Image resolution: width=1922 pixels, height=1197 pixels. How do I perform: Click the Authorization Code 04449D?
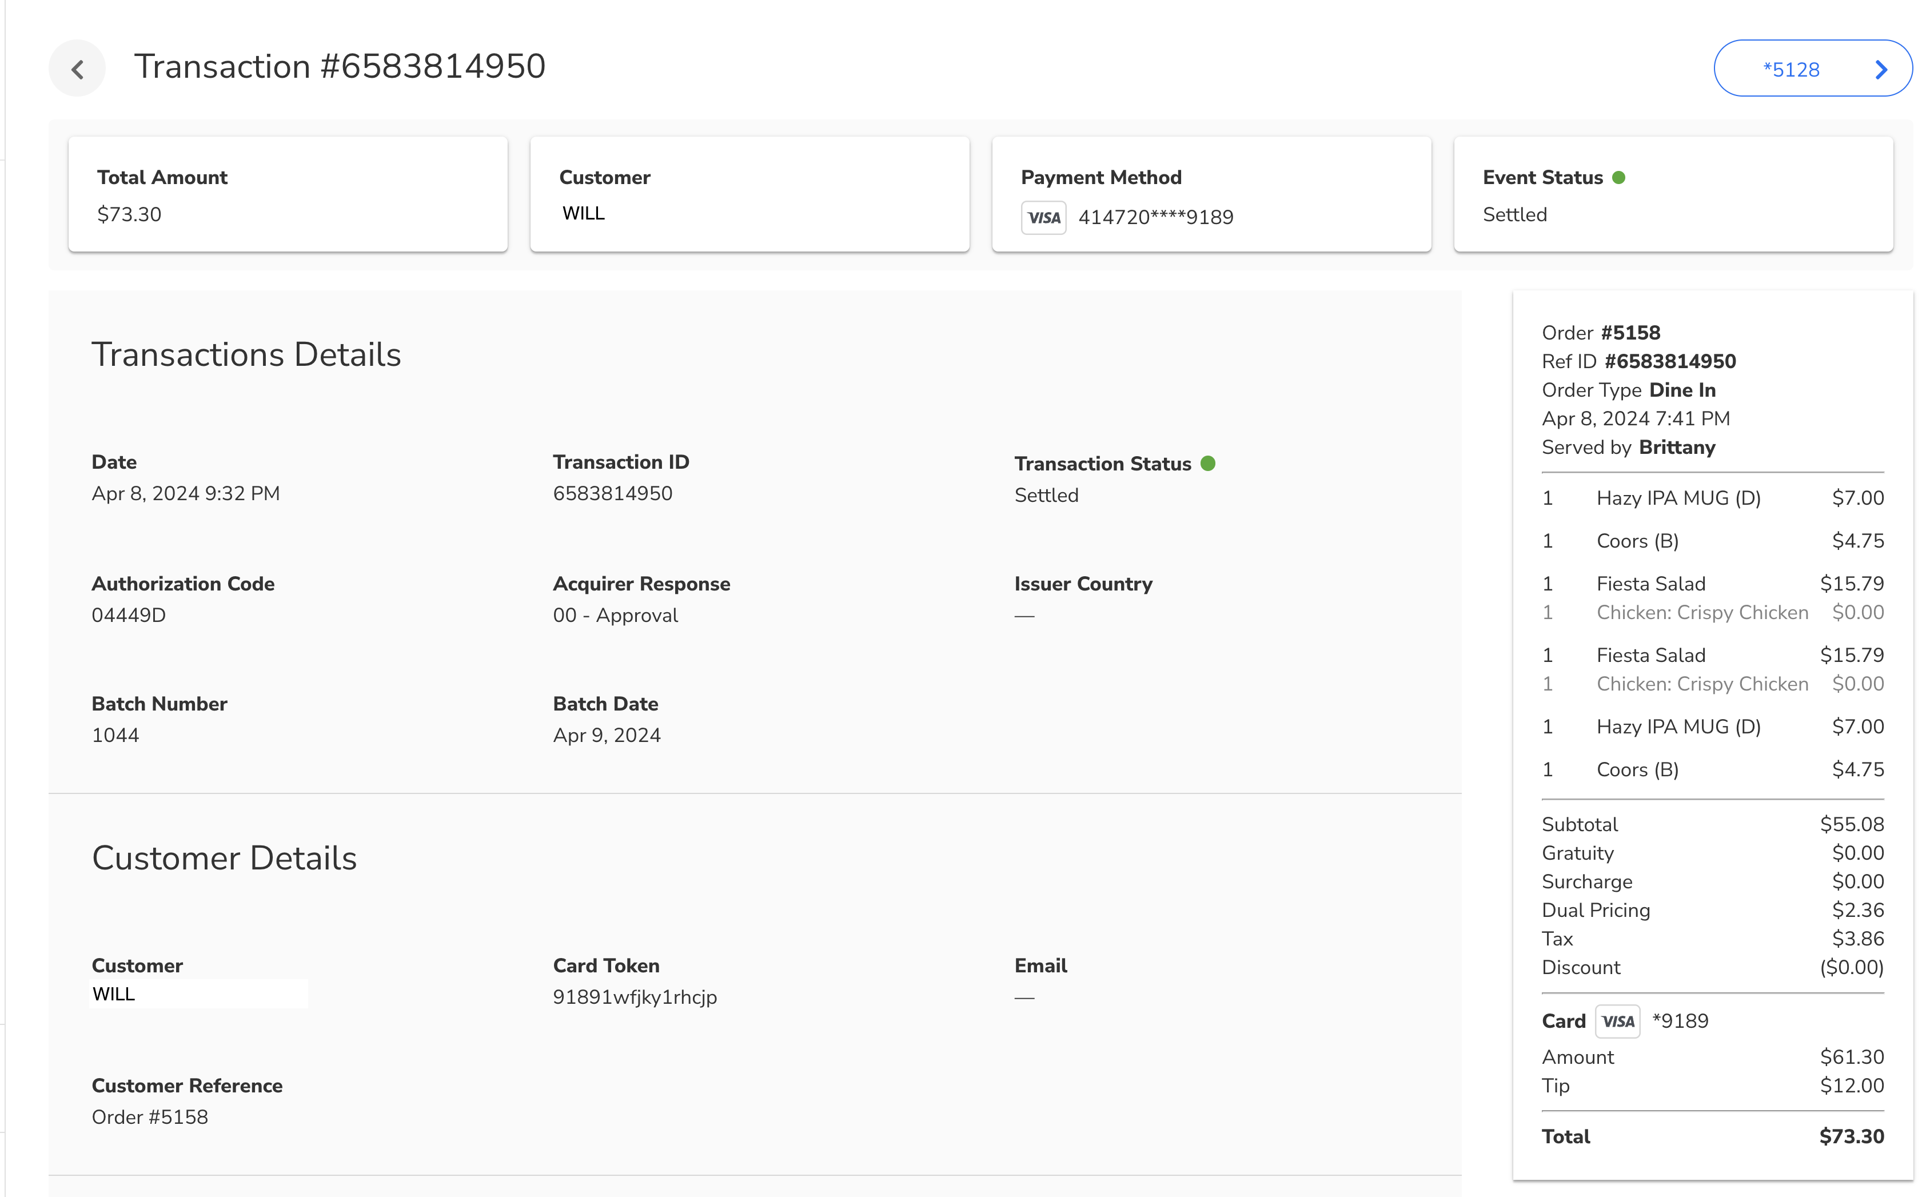(x=128, y=615)
